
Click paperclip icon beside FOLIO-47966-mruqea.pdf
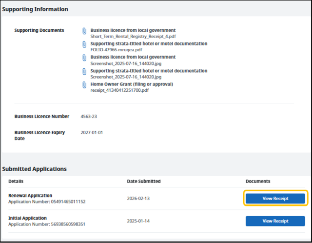point(84,44)
